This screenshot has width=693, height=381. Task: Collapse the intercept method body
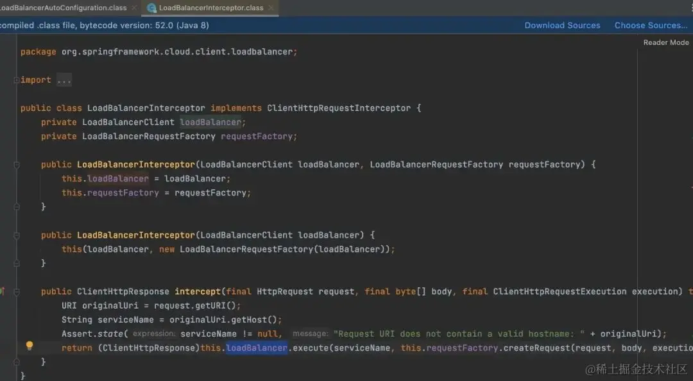16,292
